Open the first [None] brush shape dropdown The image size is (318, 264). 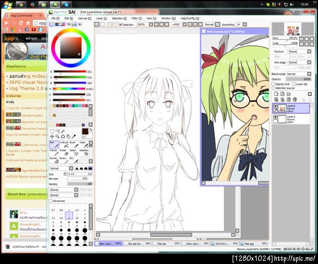64,190
